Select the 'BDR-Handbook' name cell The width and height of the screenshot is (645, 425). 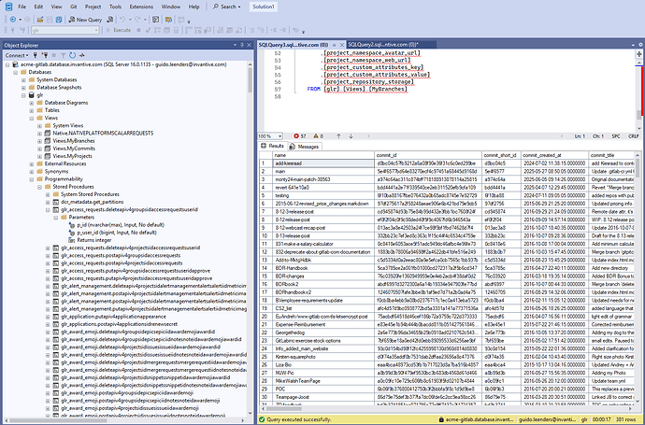pyautogui.click(x=323, y=268)
